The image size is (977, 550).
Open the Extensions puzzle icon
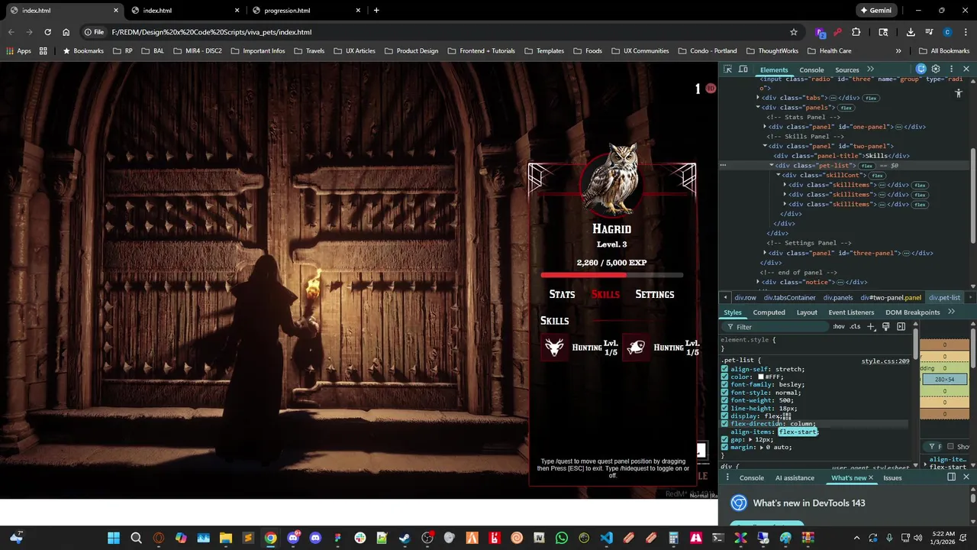pyautogui.click(x=856, y=32)
